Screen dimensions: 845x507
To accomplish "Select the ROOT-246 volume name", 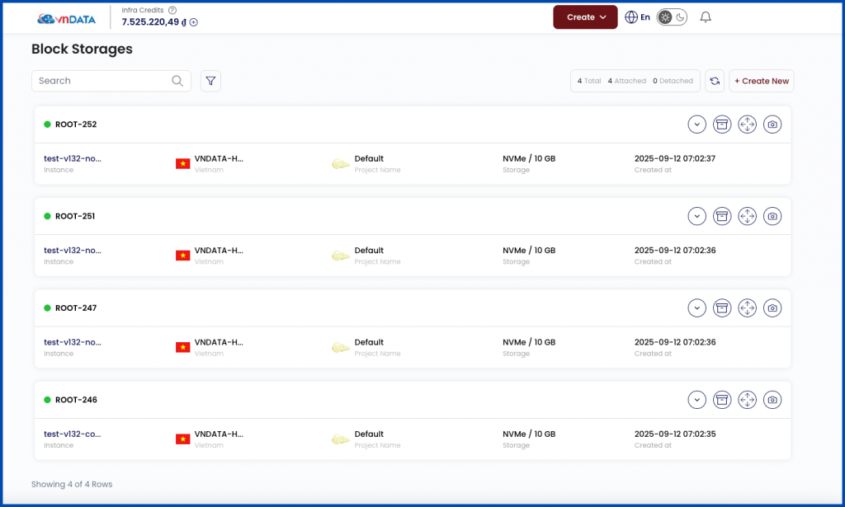I will 76,400.
